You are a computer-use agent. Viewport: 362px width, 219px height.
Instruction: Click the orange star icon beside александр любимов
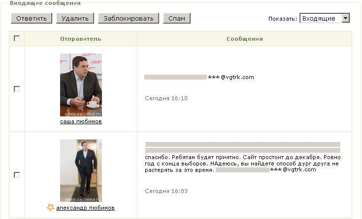[x=50, y=207]
